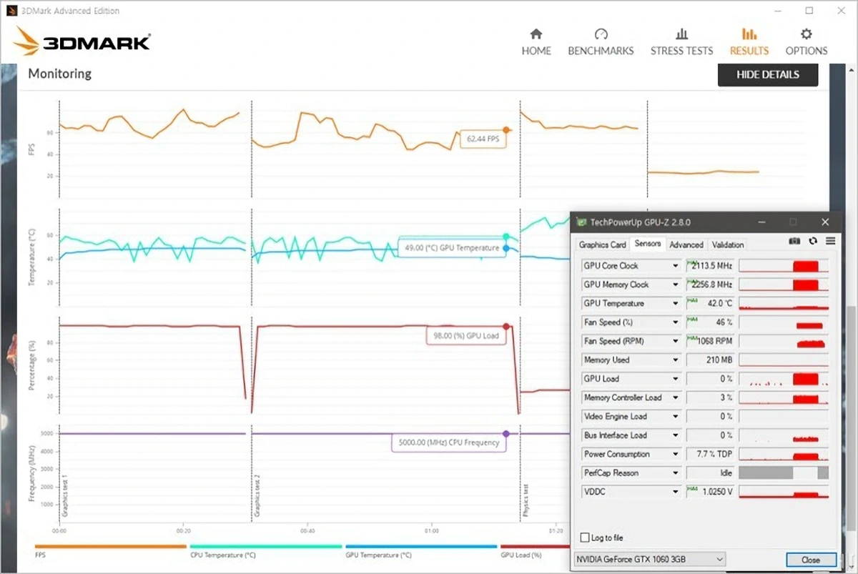Select the RESULTS tab
858x574 pixels.
pyautogui.click(x=749, y=42)
